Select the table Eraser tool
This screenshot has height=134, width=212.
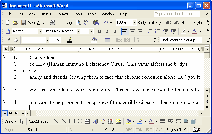click(x=16, y=40)
